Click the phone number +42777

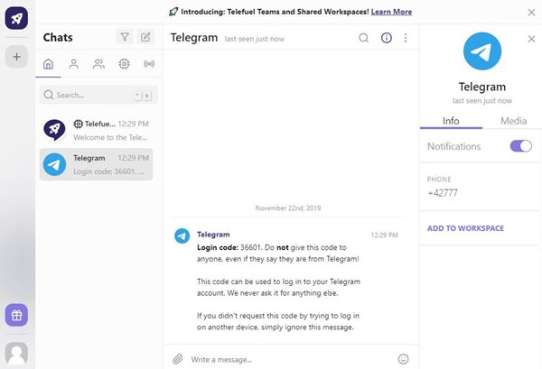click(x=443, y=193)
